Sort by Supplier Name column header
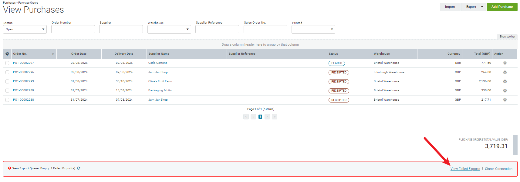The image size is (520, 182). pos(187,54)
